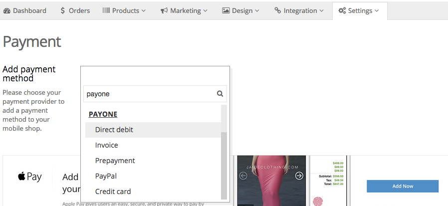
Task: Open the Dashboard tab
Action: 25,10
